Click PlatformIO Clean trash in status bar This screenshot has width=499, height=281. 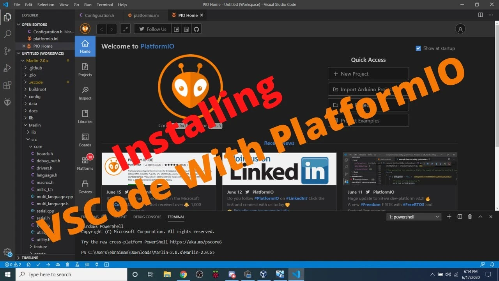[67, 265]
